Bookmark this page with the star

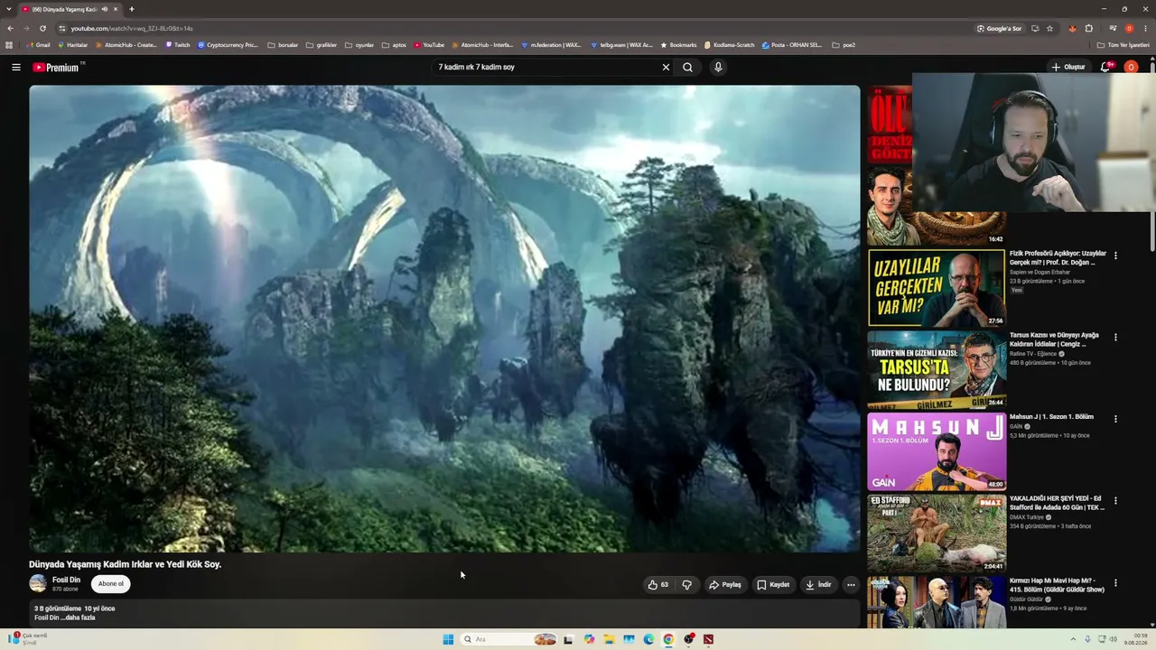(1049, 28)
